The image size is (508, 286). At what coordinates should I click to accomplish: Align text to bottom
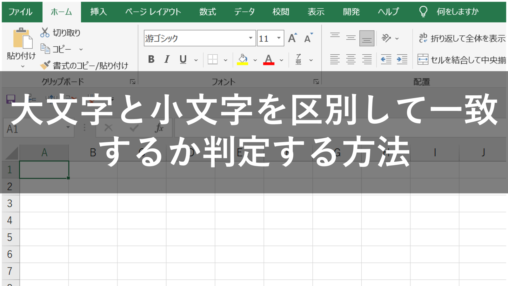(367, 38)
